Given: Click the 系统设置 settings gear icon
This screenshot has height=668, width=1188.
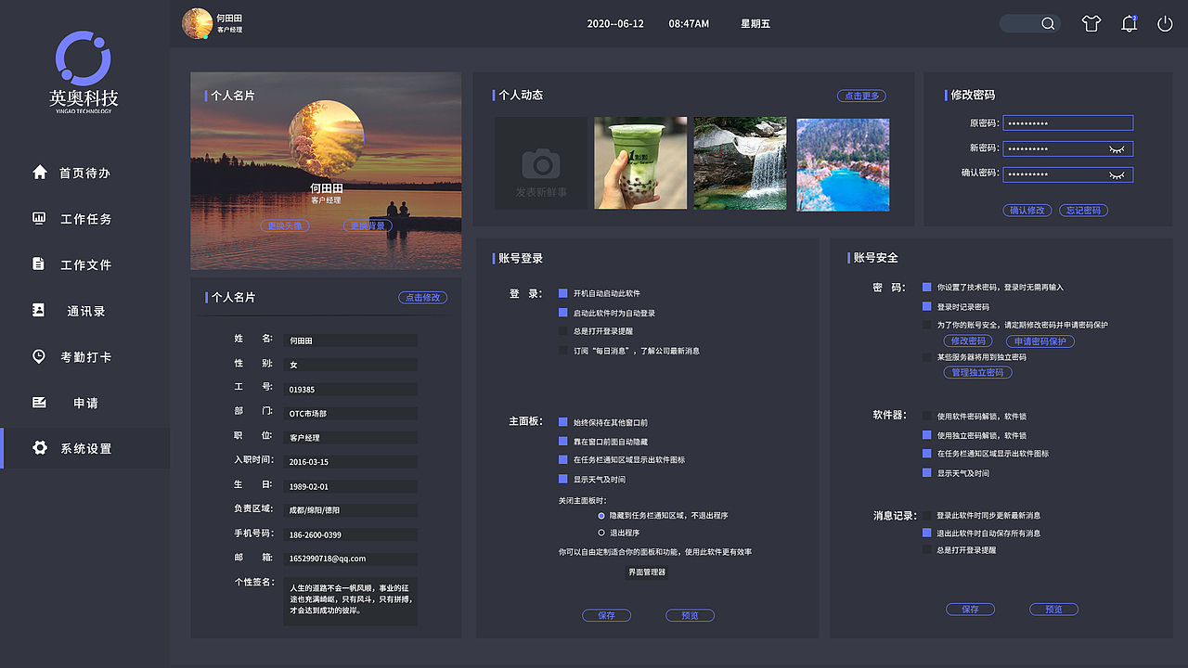Looking at the screenshot, I should (39, 447).
